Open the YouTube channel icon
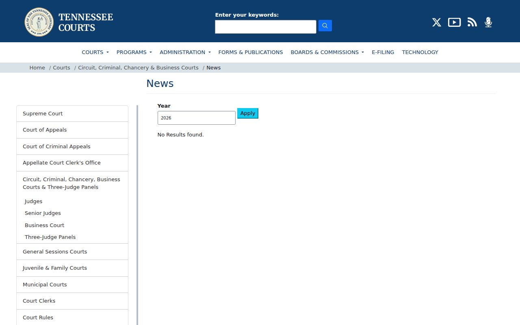520x325 pixels. (454, 22)
